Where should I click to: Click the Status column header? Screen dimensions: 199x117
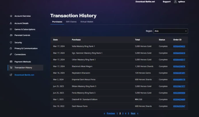pos(162,40)
